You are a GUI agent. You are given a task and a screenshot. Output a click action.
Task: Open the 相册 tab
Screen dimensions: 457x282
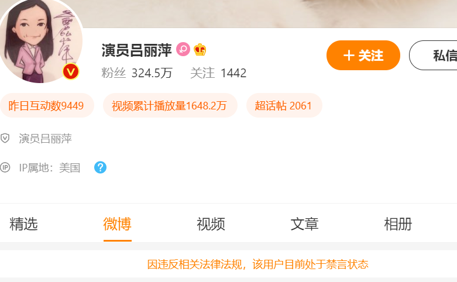click(x=398, y=224)
